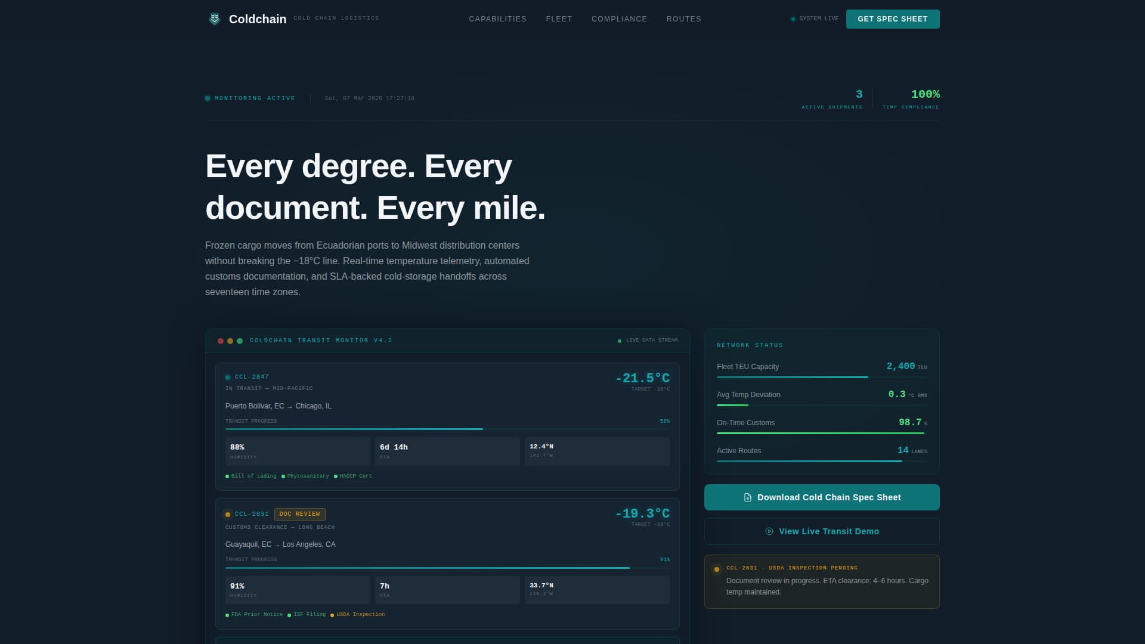Click the DOC REVIEW badge
This screenshot has width=1145, height=644.
pyautogui.click(x=300, y=514)
